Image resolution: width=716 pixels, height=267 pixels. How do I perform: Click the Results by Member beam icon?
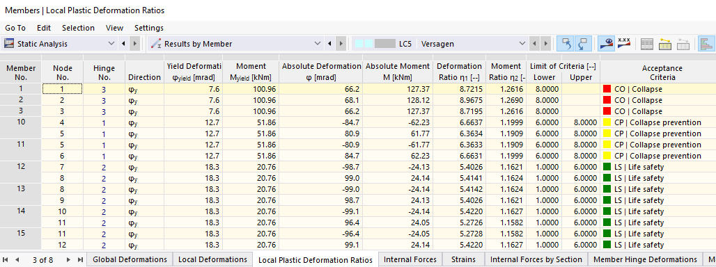(x=156, y=44)
